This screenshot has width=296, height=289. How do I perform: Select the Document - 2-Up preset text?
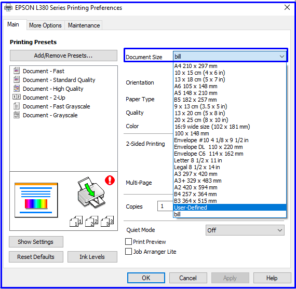point(44,98)
